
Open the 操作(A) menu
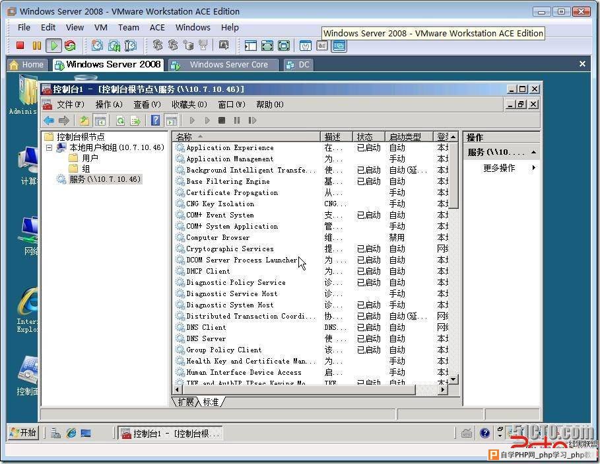tap(109, 104)
